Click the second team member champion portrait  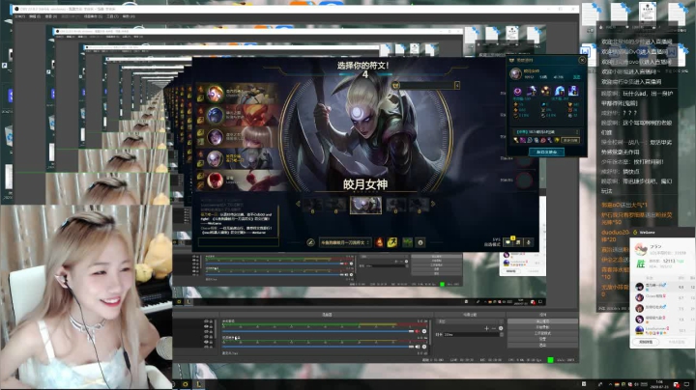click(216, 115)
